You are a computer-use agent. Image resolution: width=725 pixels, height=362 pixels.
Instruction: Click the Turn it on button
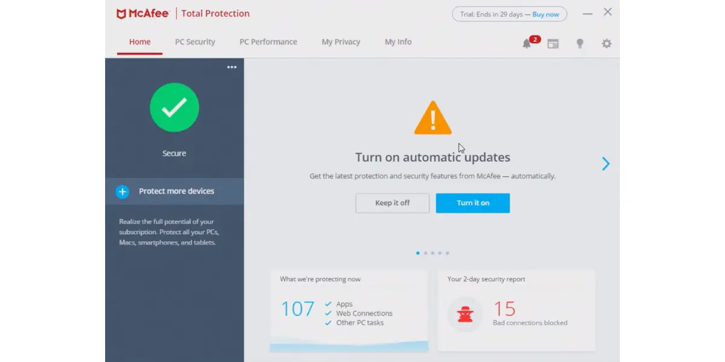(x=473, y=203)
